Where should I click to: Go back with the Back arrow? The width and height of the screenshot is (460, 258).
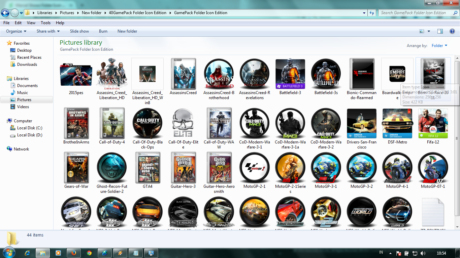[5, 13]
